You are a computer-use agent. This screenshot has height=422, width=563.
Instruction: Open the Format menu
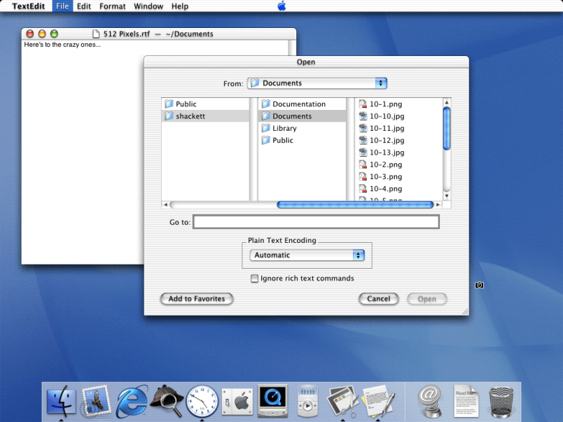click(x=112, y=6)
